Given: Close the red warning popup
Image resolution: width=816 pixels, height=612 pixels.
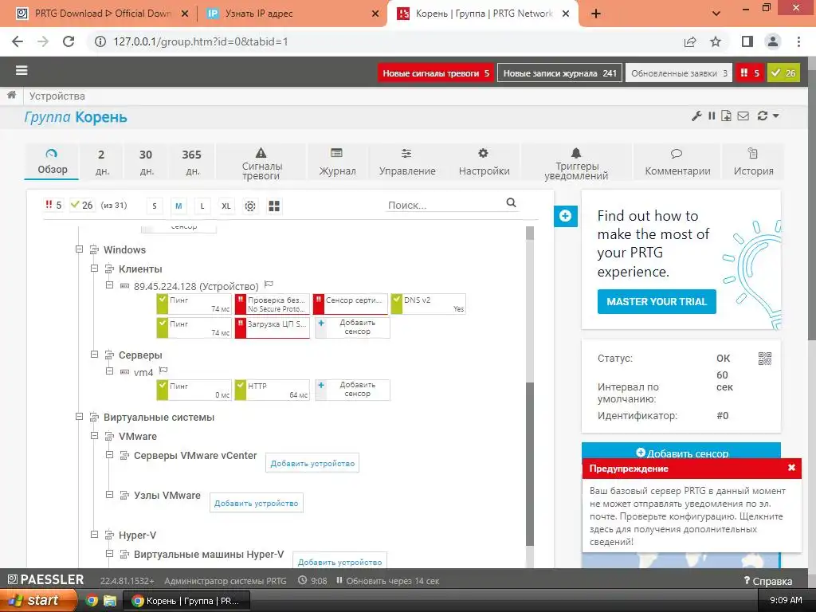Looking at the screenshot, I should pos(791,468).
